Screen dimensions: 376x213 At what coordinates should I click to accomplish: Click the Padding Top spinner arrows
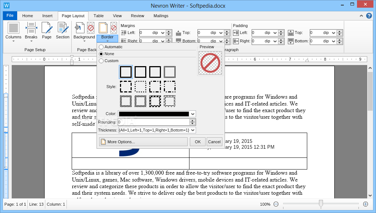click(339, 33)
